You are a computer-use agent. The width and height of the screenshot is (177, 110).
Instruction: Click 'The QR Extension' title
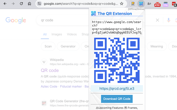(115, 13)
